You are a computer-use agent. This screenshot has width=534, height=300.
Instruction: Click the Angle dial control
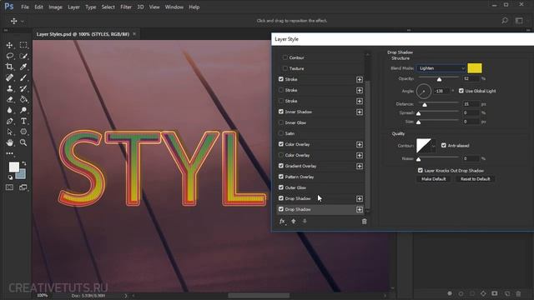423,91
